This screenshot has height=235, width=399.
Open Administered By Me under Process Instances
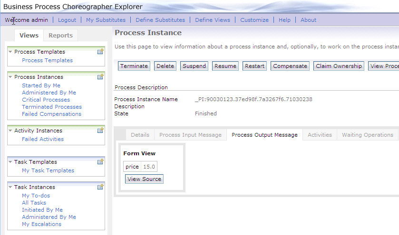pyautogui.click(x=49, y=93)
